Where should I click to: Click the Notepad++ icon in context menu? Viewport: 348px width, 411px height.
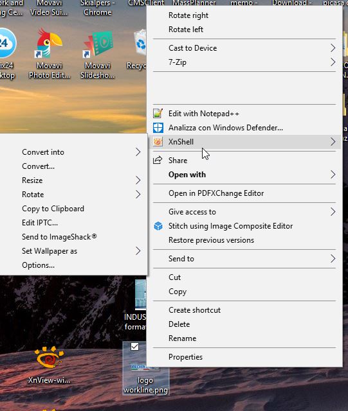click(x=158, y=114)
